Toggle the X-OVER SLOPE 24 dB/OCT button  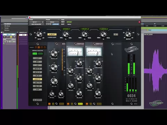[x=52, y=34]
